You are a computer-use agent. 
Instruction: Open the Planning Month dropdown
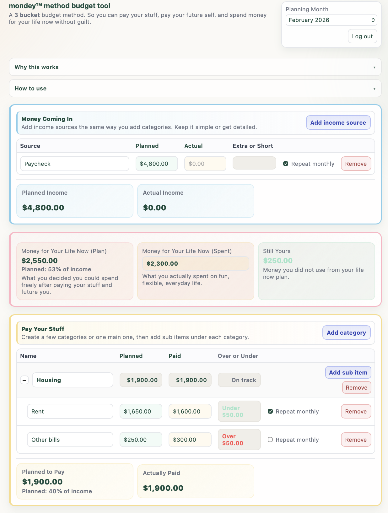click(331, 20)
